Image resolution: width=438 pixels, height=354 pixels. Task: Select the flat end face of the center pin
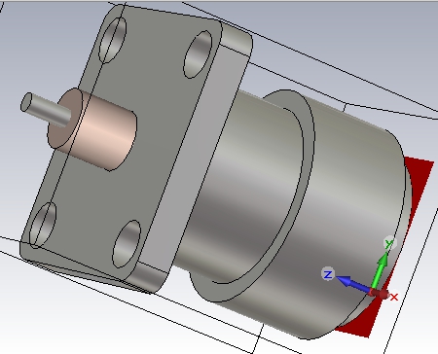pyautogui.click(x=26, y=102)
